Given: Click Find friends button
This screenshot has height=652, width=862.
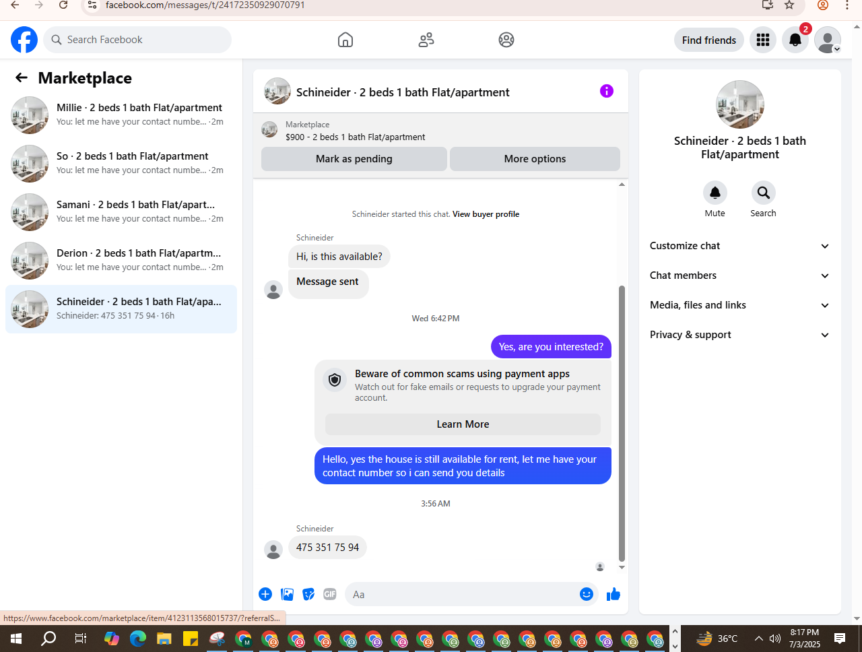Looking at the screenshot, I should [709, 40].
